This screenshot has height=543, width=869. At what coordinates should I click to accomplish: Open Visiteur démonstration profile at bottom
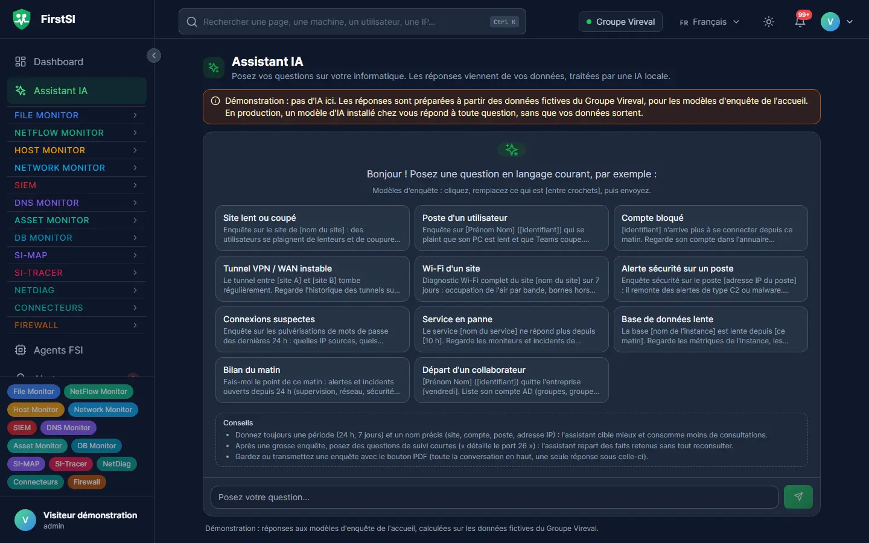(77, 520)
